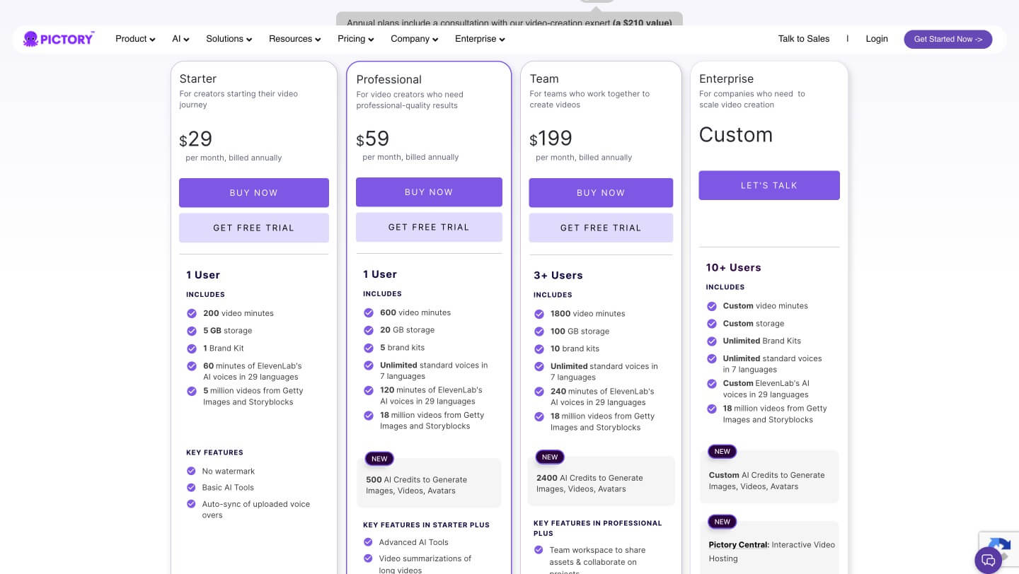Click checkmark icon beside Unlimited Brand Kits
This screenshot has width=1019, height=574.
(711, 341)
